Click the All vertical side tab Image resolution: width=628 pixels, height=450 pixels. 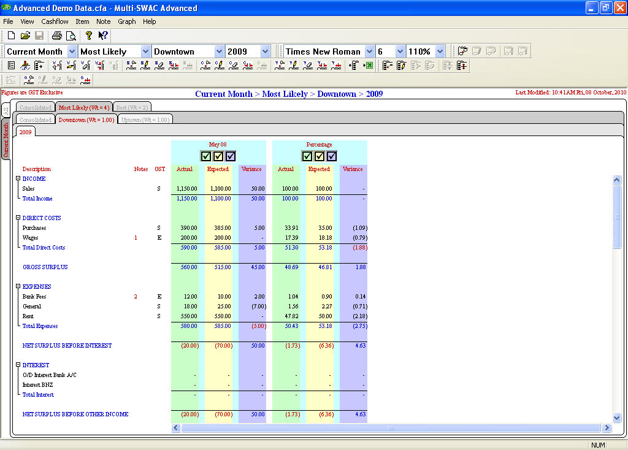point(6,110)
